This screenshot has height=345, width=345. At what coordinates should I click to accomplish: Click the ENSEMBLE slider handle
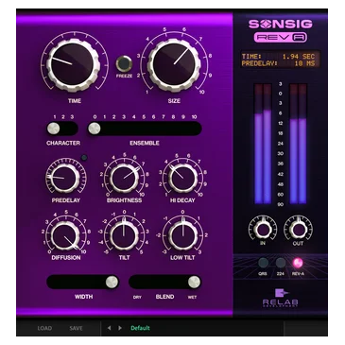pyautogui.click(x=94, y=129)
